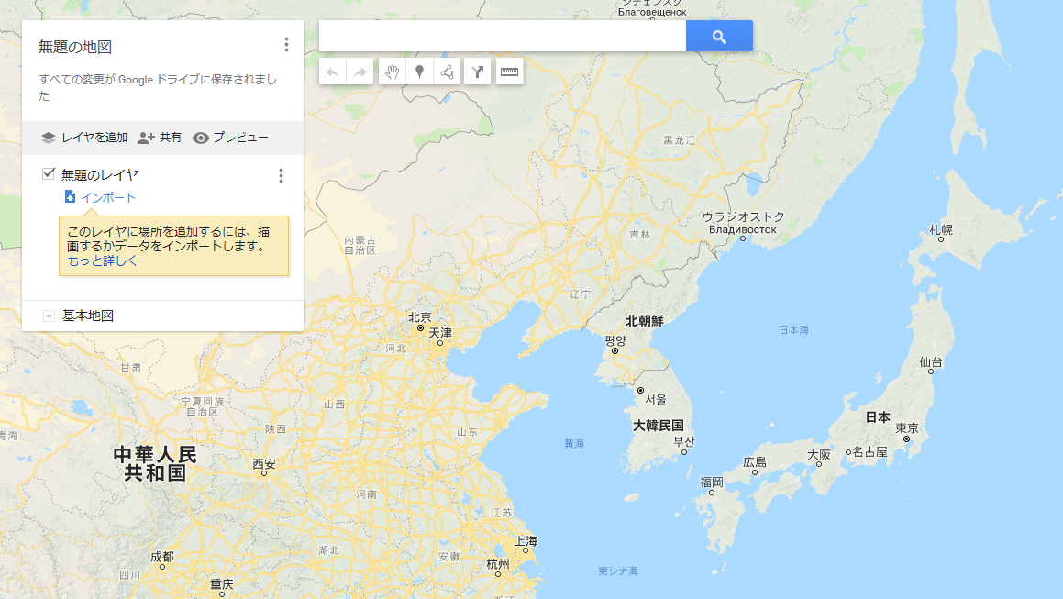Screen dimensions: 1063x599
Task: Click the map title 無題の地図
Action: [x=75, y=47]
